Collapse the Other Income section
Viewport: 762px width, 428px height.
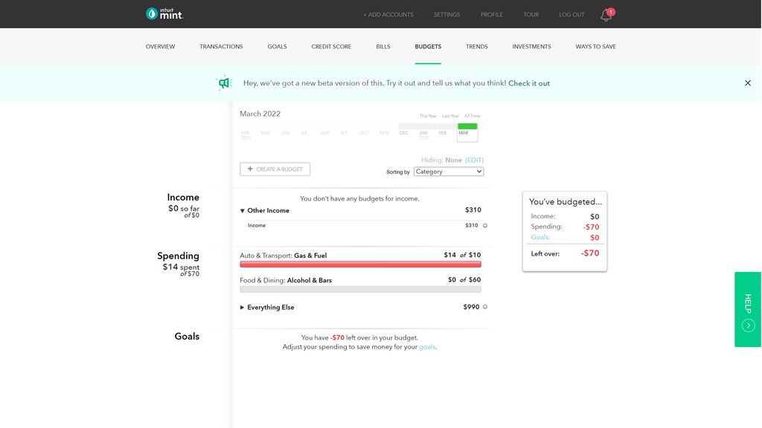tap(242, 210)
